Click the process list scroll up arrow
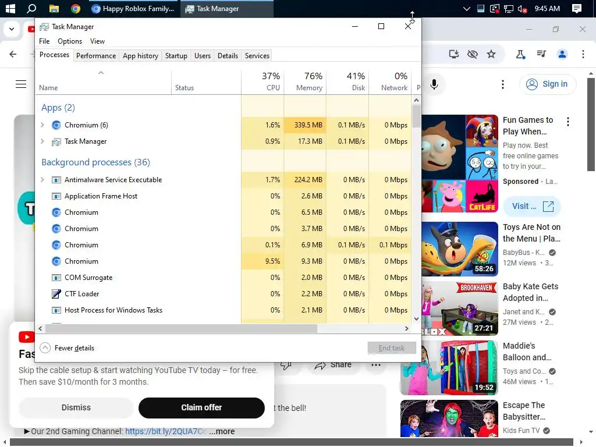 tap(416, 100)
